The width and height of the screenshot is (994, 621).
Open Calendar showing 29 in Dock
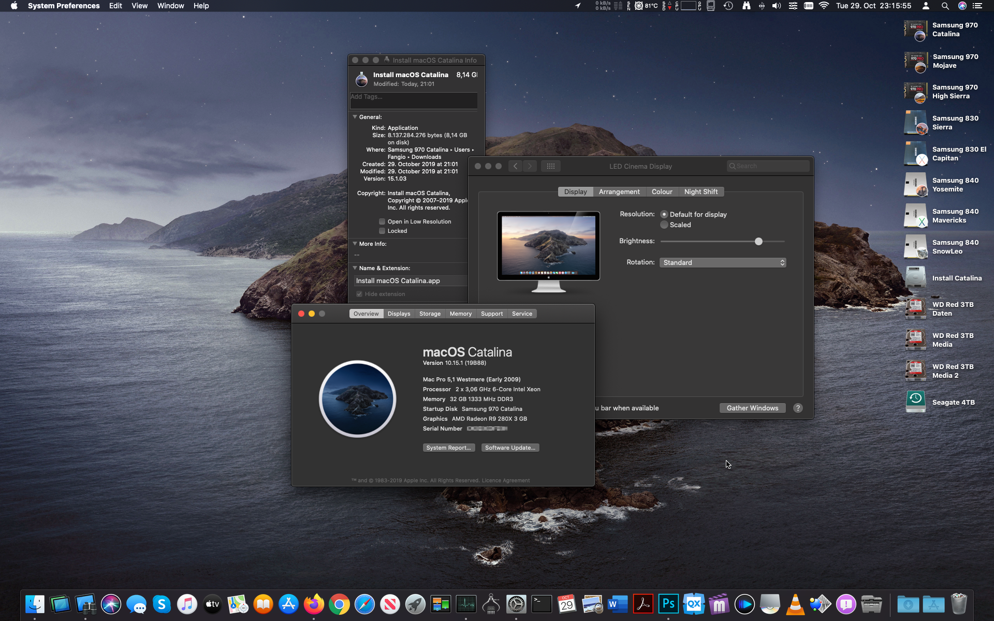tap(567, 604)
